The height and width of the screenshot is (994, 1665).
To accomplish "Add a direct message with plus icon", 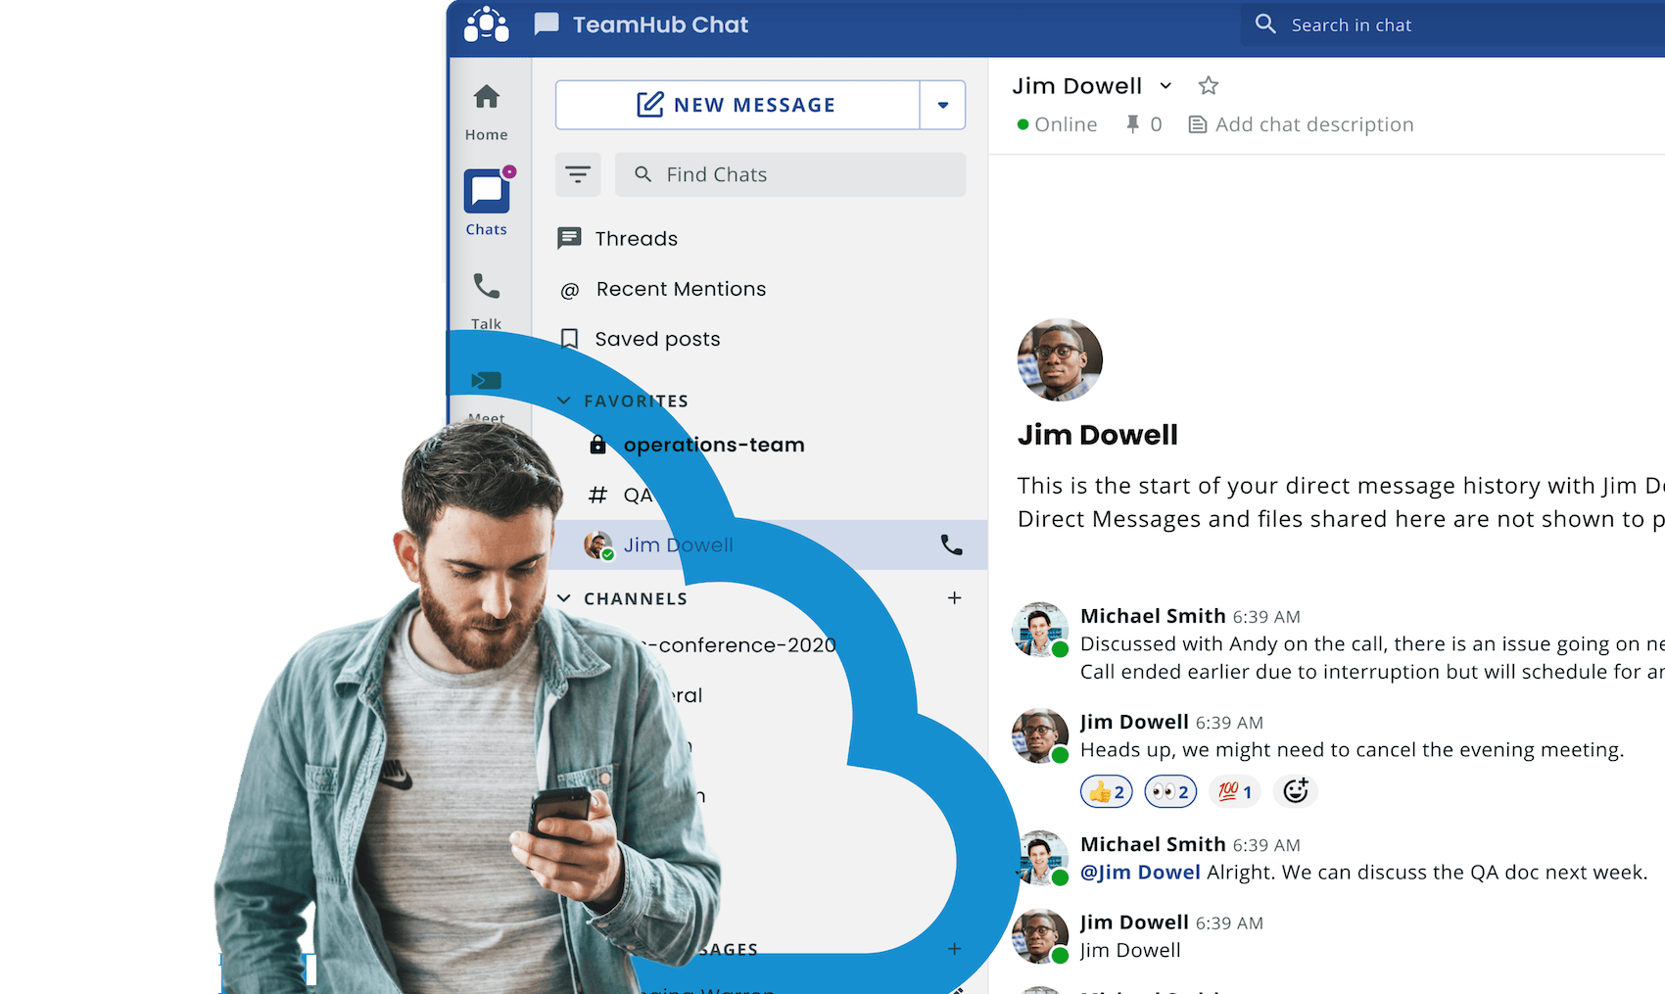I will [954, 948].
